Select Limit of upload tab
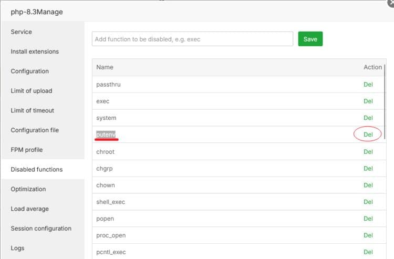Screen dimensions: 394x259 32,91
